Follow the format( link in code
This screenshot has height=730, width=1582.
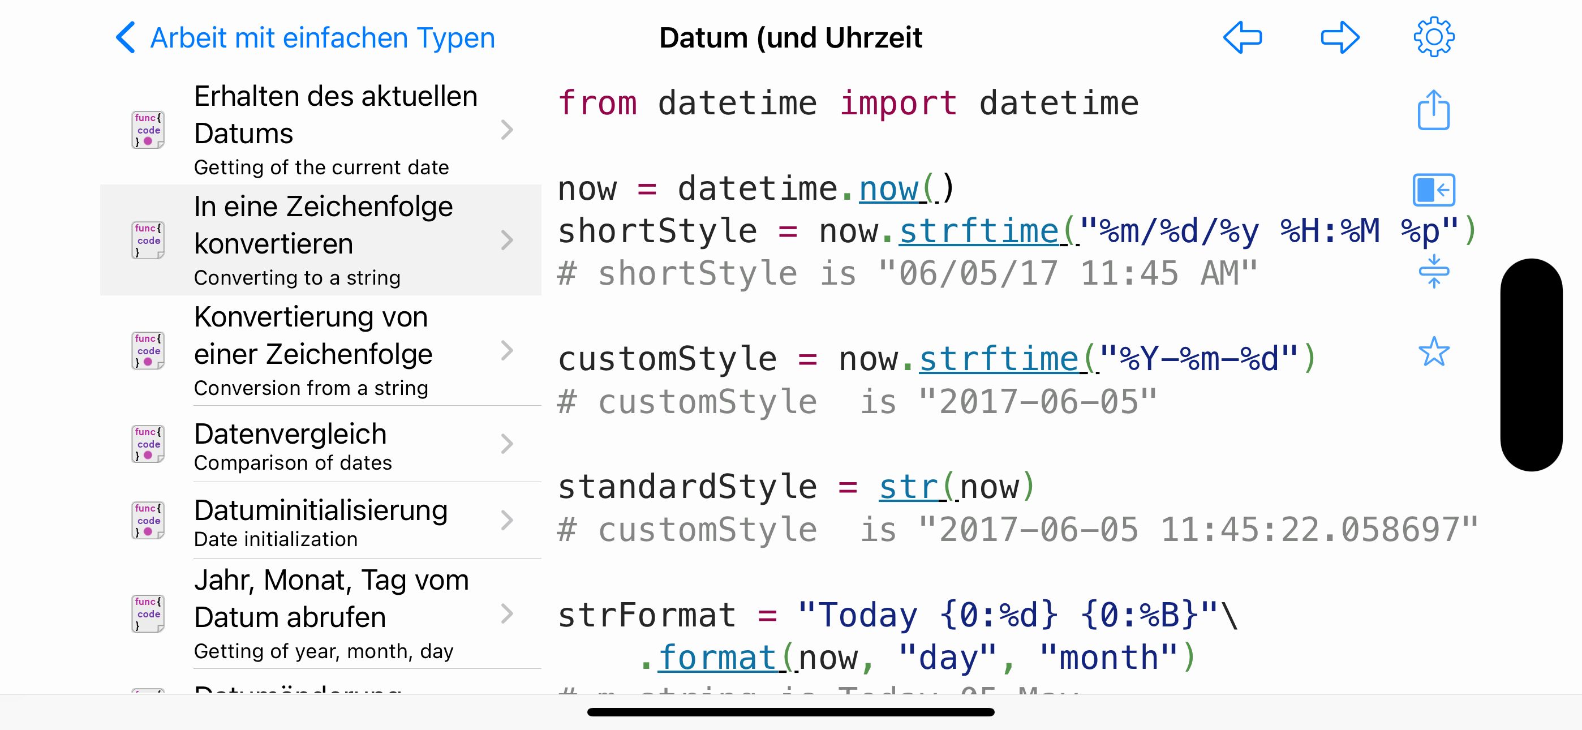pyautogui.click(x=728, y=658)
